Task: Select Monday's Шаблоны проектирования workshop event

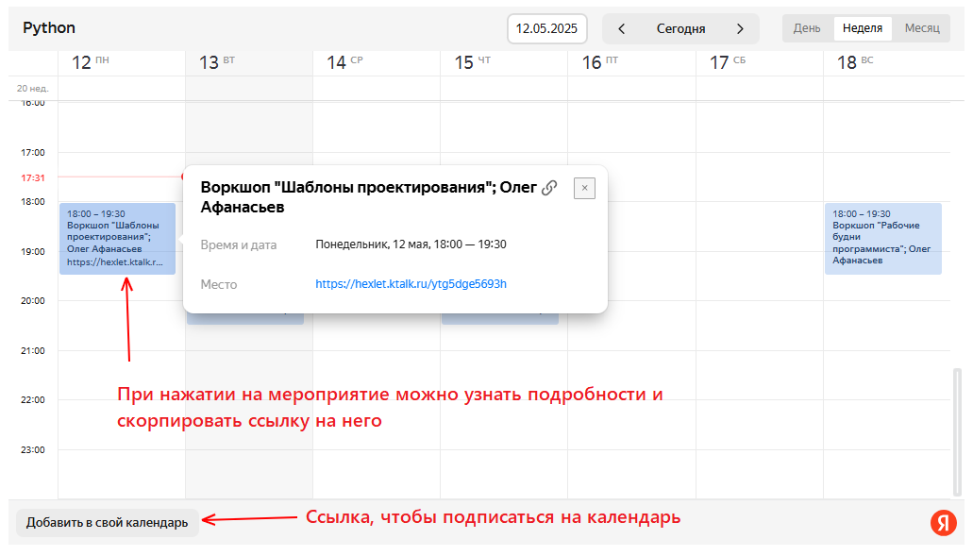Action: (x=117, y=238)
